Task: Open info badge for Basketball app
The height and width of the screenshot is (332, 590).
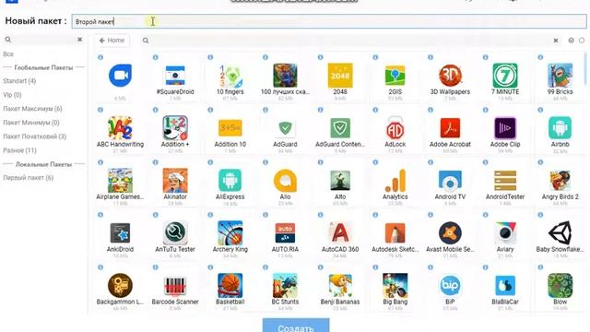Action: (x=210, y=267)
